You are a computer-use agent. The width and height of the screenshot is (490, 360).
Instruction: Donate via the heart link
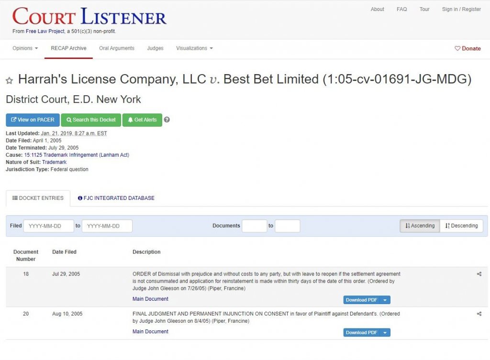click(468, 48)
